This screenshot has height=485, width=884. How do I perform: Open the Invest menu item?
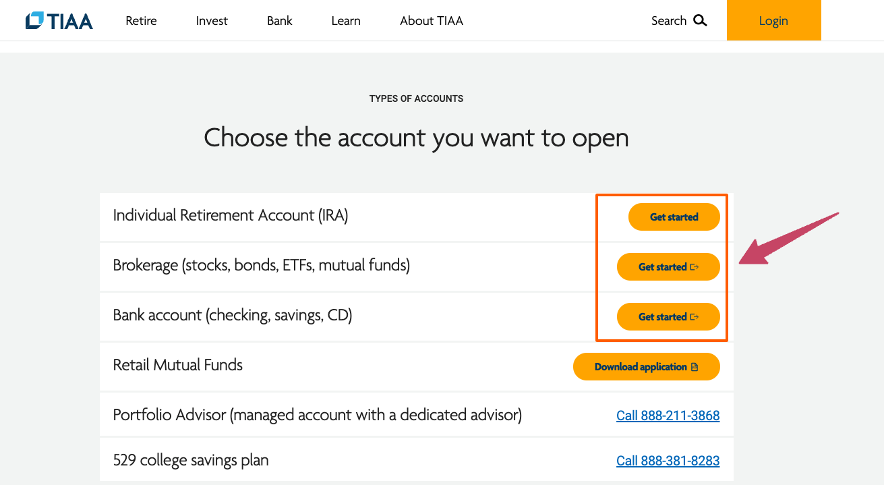(x=211, y=21)
